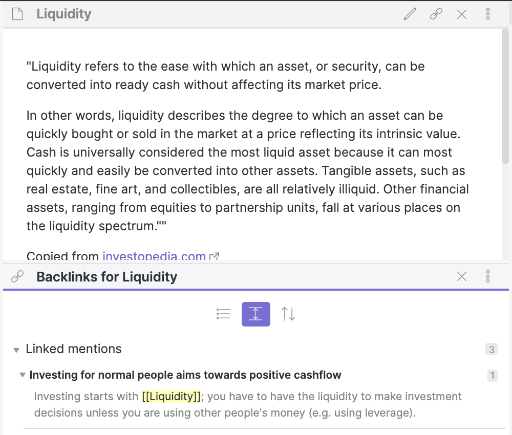
Task: Click the link icon beside Backlinks title
Action: tap(17, 276)
